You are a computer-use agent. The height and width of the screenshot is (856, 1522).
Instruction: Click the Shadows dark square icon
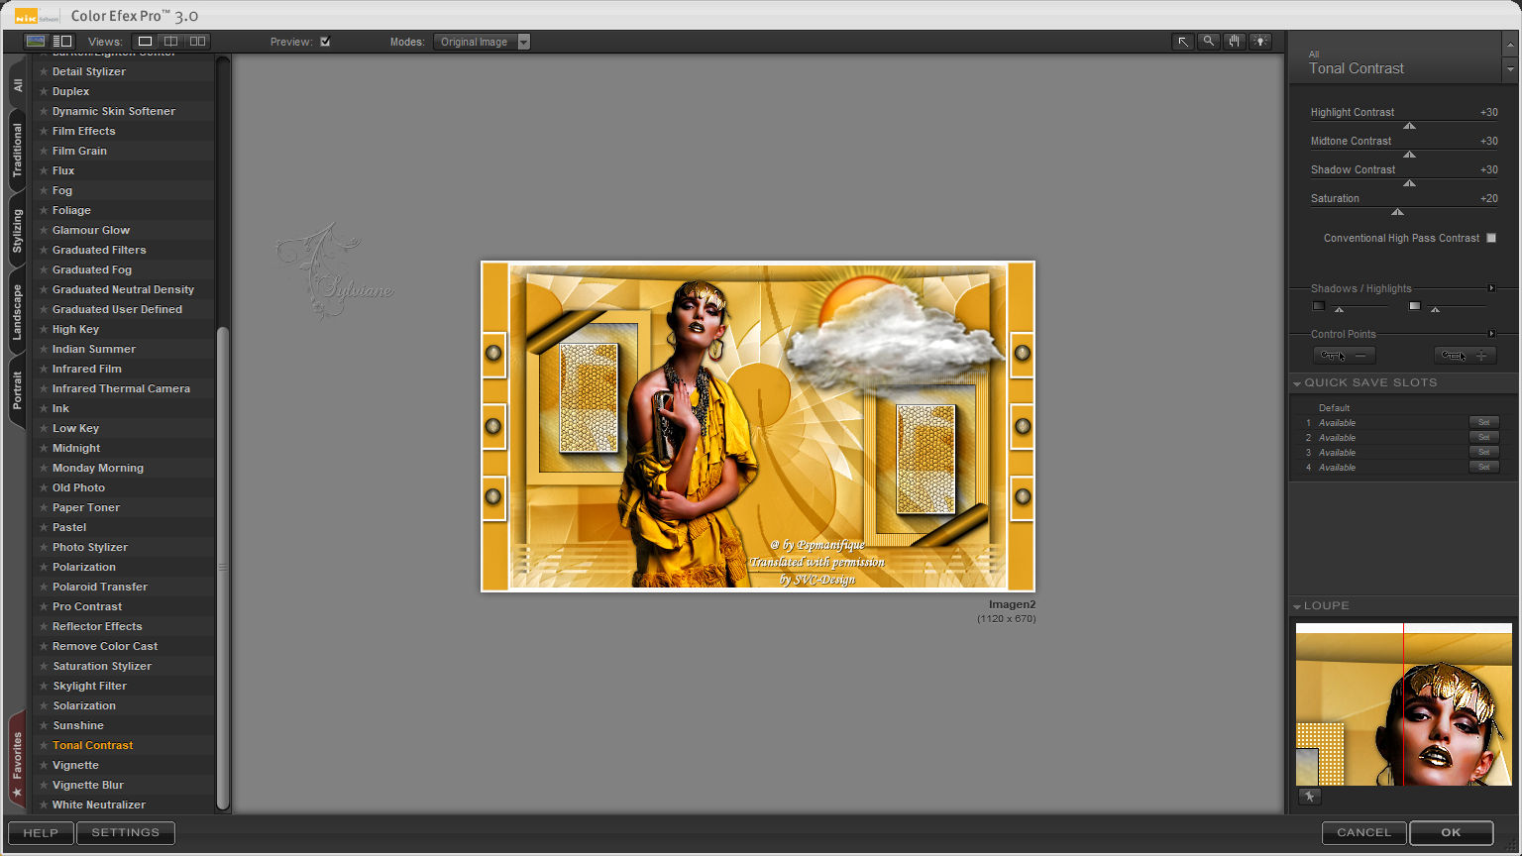(1319, 306)
